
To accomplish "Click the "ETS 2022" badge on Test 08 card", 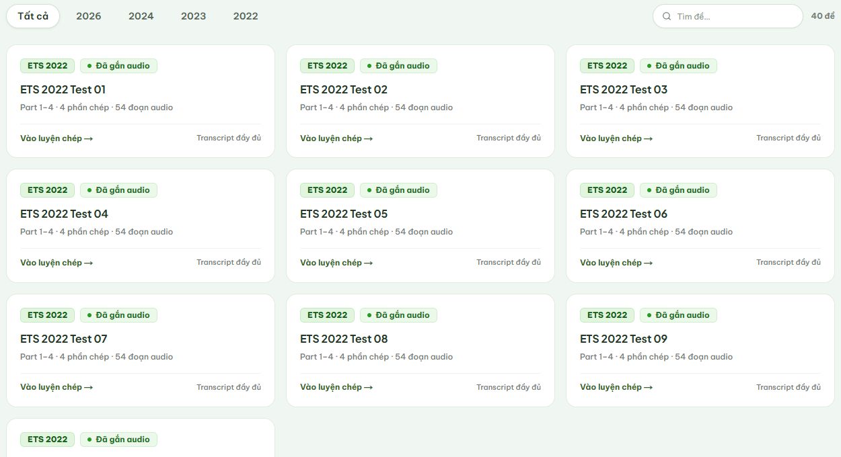I will click(x=328, y=315).
